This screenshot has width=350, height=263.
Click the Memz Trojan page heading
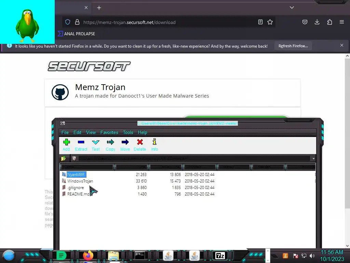100,87
